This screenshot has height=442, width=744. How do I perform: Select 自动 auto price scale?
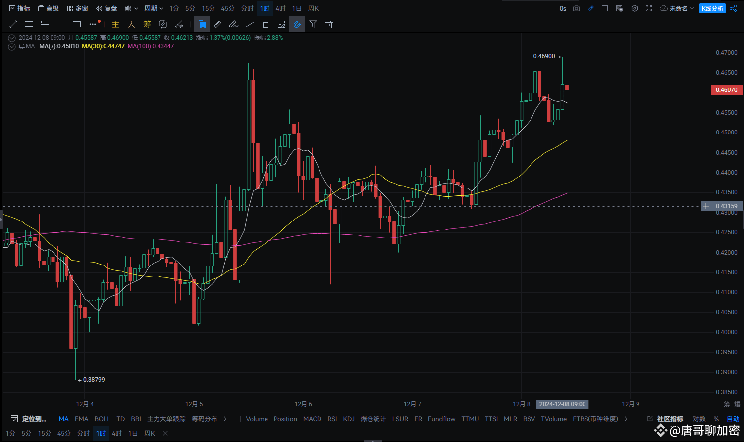[x=733, y=419]
